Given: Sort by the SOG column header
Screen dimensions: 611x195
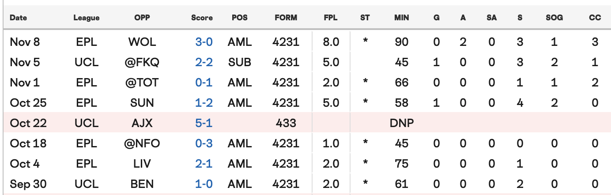Looking at the screenshot, I should (554, 18).
